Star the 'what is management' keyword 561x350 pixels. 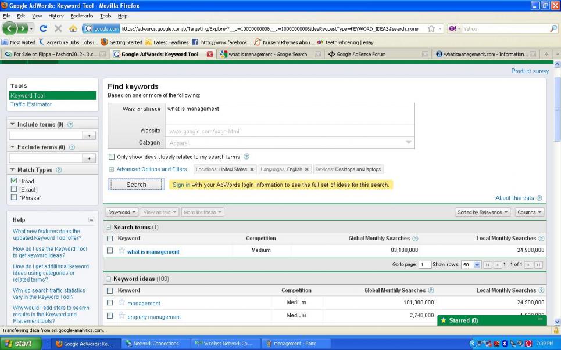click(122, 250)
